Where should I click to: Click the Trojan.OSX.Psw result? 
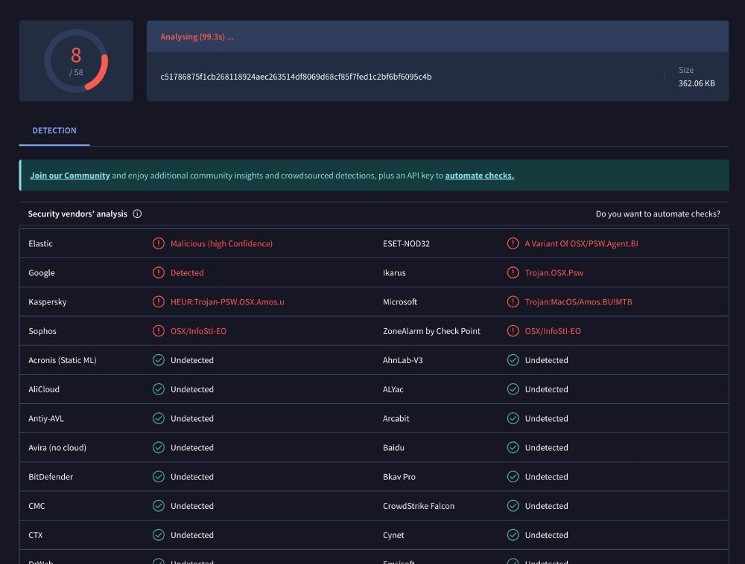[x=554, y=273]
